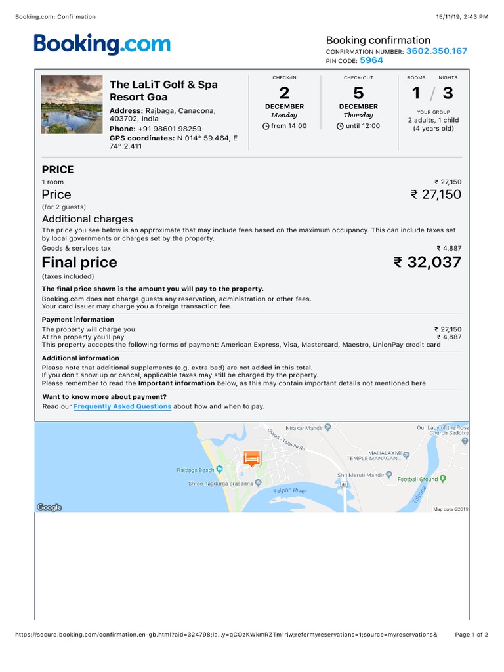This screenshot has height=672, width=504.
Task: Click The LaLiT Golf & Spa Resort title
Action: pos(163,91)
